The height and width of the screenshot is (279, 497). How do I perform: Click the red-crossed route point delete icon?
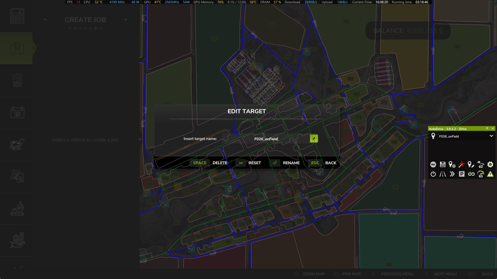(462, 165)
